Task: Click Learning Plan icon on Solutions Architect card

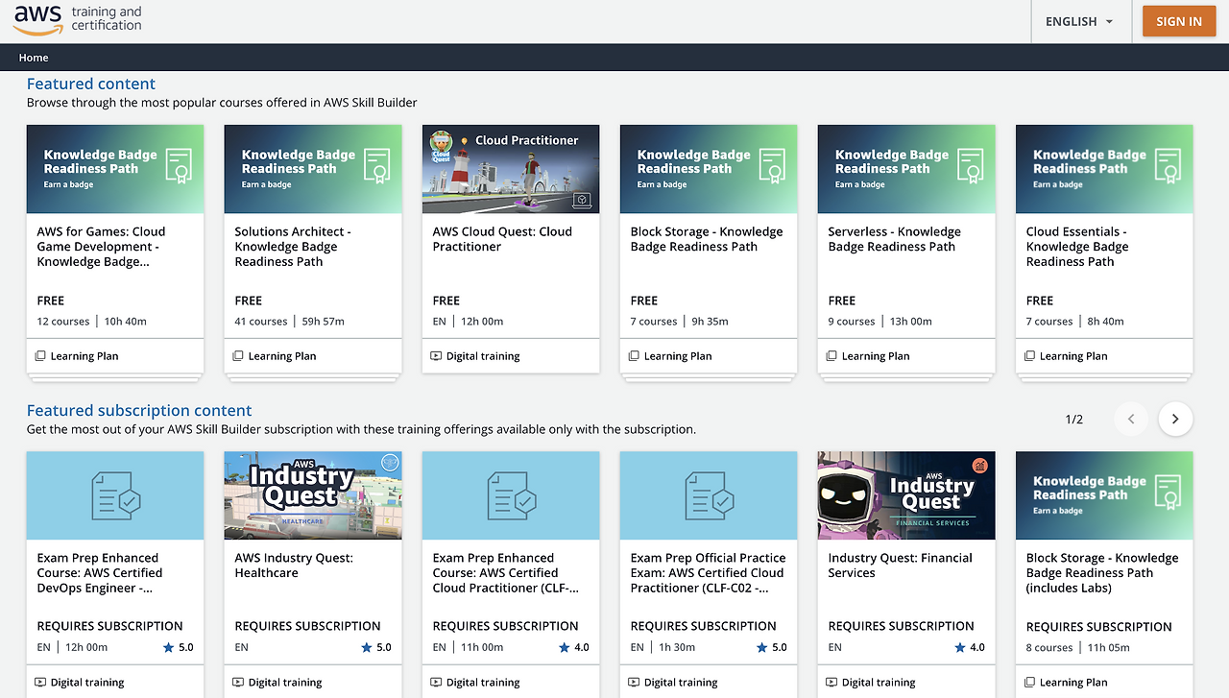Action: 238,356
